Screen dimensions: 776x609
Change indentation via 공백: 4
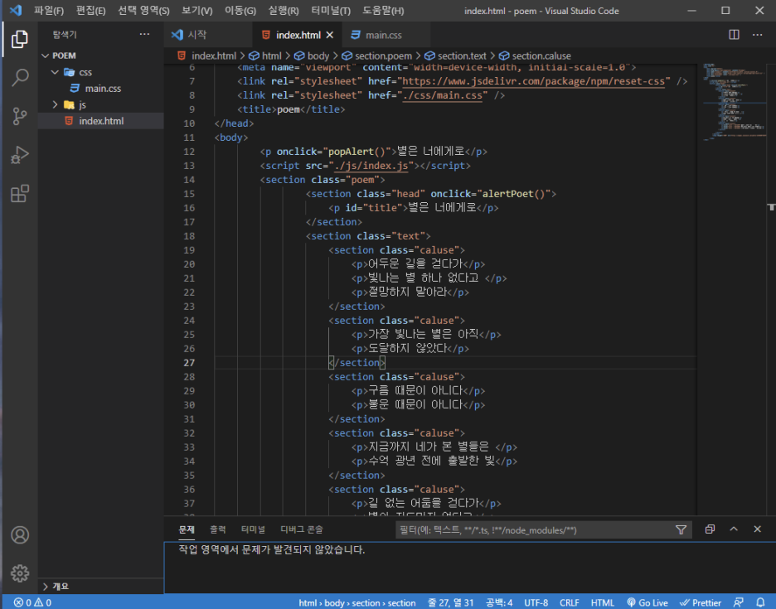pos(499,602)
